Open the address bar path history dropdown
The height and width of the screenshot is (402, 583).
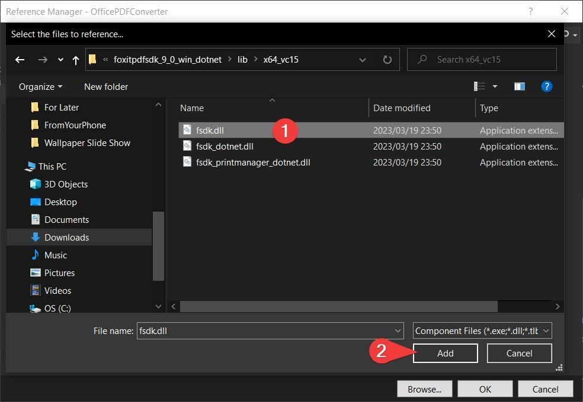[x=363, y=60]
